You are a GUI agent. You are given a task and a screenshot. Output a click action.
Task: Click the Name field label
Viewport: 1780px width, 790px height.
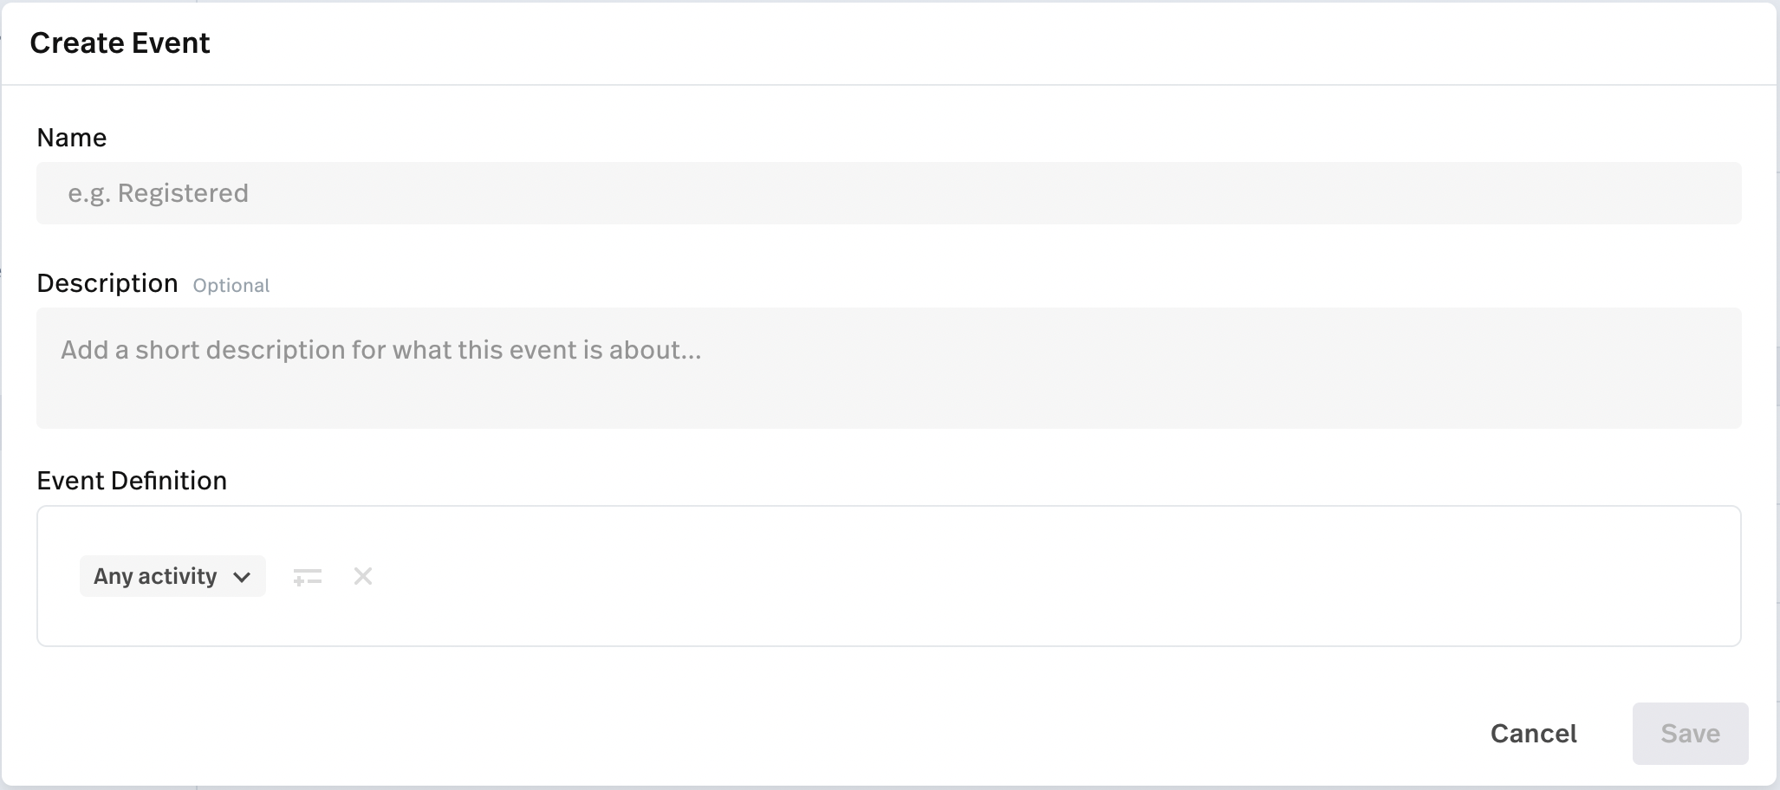pyautogui.click(x=72, y=138)
